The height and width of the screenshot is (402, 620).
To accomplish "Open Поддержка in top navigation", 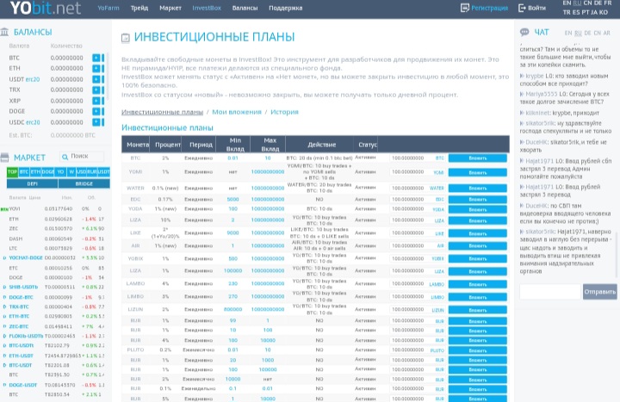I will pos(286,8).
